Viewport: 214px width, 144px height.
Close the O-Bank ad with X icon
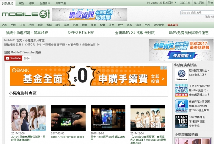point(165,68)
